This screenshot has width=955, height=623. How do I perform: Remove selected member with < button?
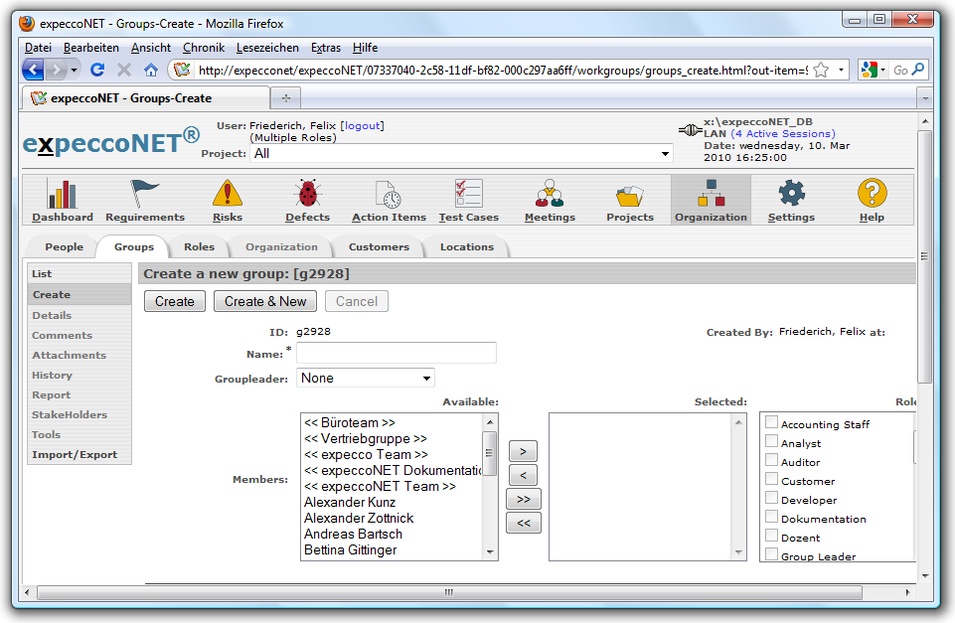coord(523,475)
